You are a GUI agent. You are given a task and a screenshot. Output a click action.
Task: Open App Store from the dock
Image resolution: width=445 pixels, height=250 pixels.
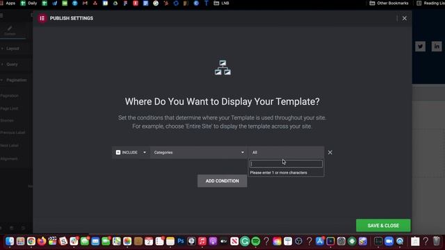(x=320, y=241)
